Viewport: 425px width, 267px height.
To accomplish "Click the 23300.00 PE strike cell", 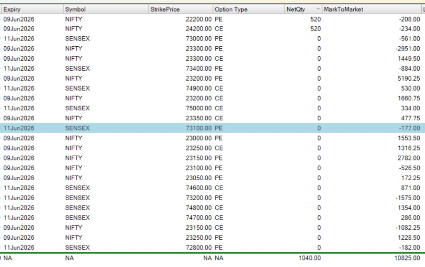I will [199, 49].
